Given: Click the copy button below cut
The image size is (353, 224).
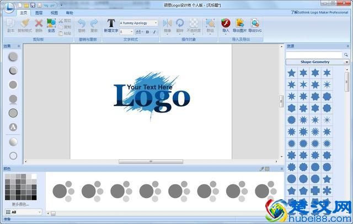Looking at the screenshot, I should tap(65, 27).
